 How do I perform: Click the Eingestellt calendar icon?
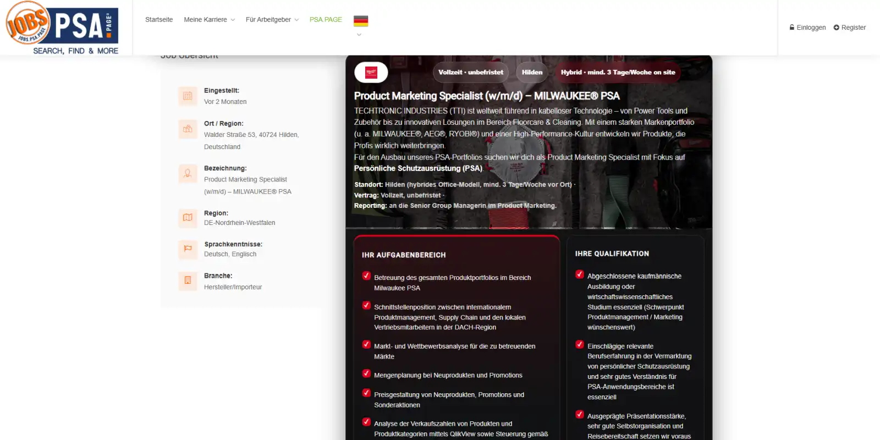(x=188, y=96)
